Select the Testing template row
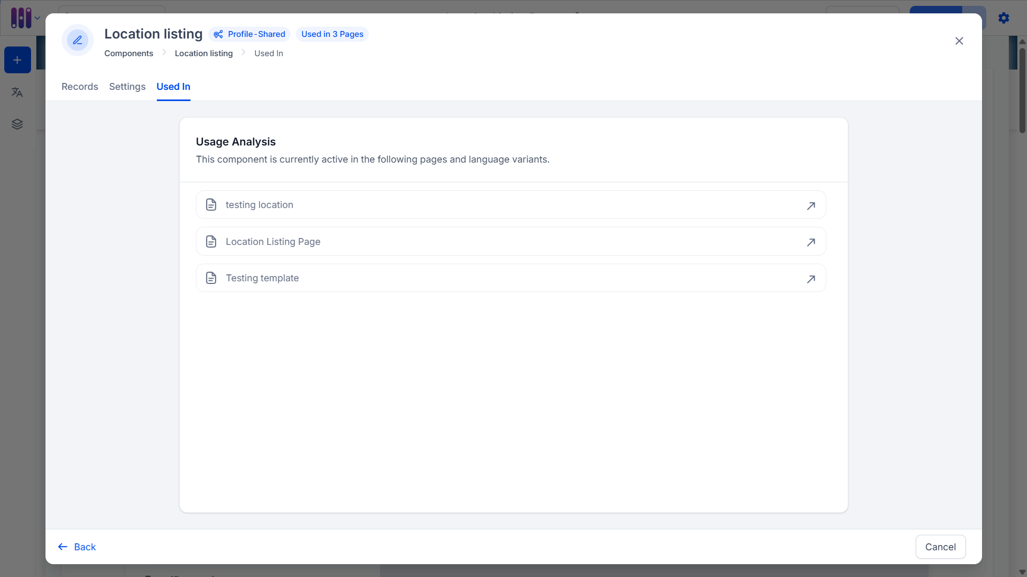Viewport: 1027px width, 577px height. (x=511, y=278)
